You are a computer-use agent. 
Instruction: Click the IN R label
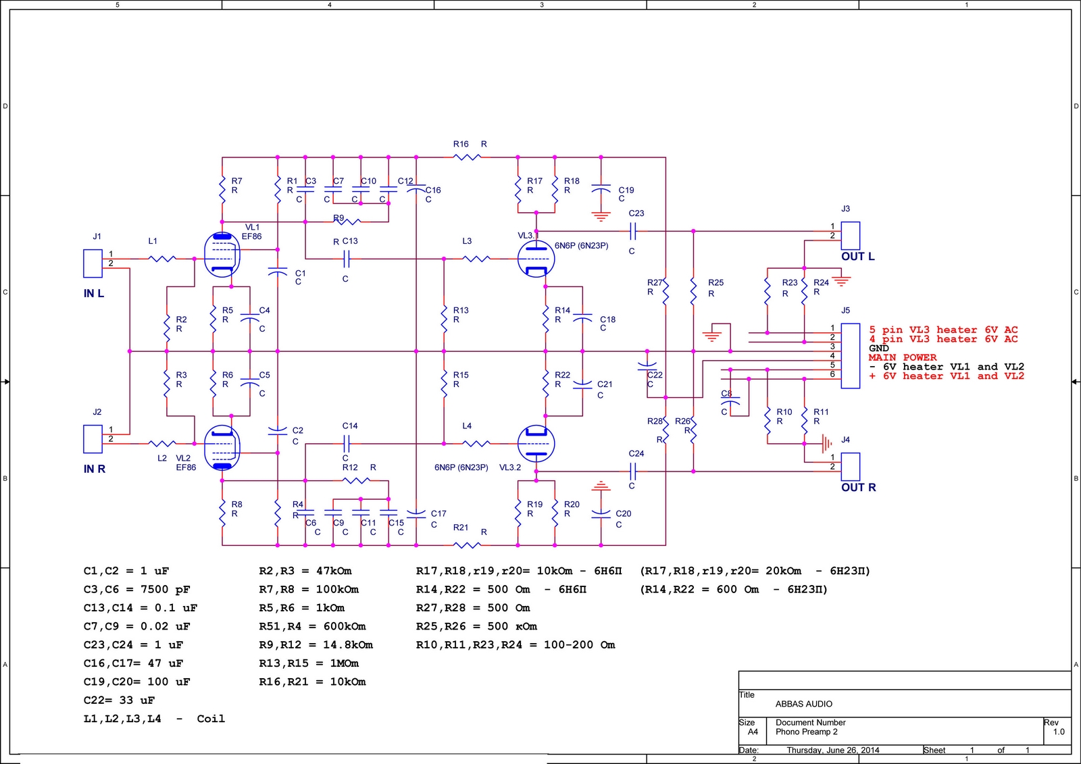coord(95,469)
